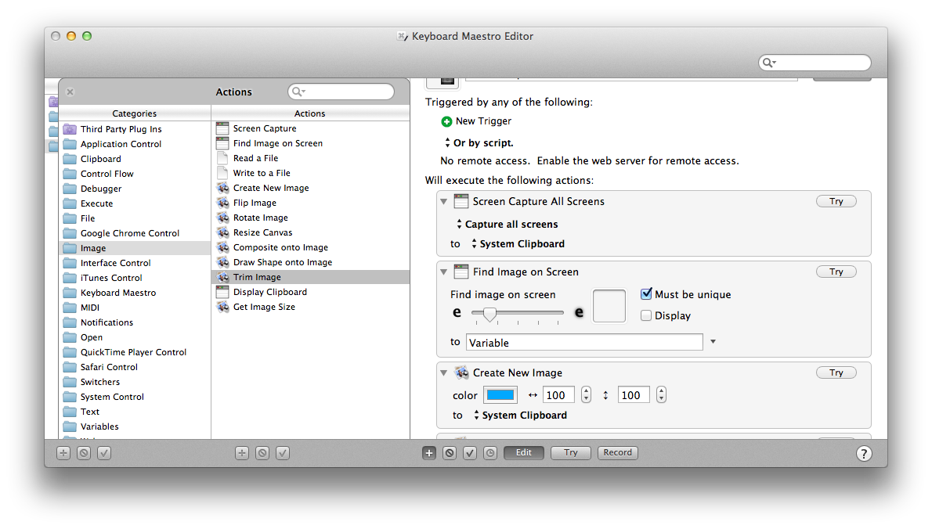
Task: Add a new action with the plus button
Action: tap(428, 453)
